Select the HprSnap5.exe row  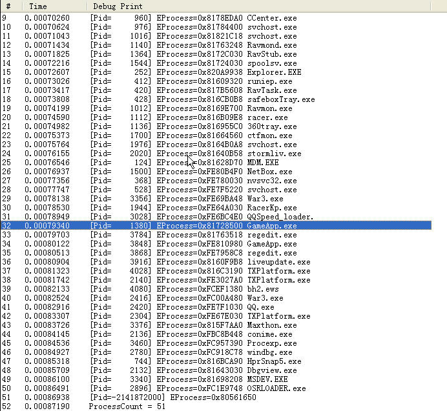point(216,361)
